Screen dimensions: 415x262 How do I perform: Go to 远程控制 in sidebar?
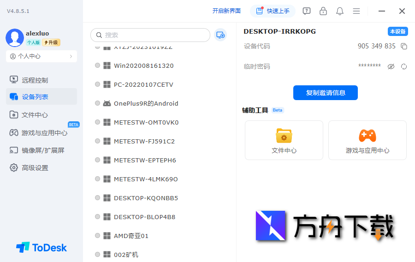(41, 80)
